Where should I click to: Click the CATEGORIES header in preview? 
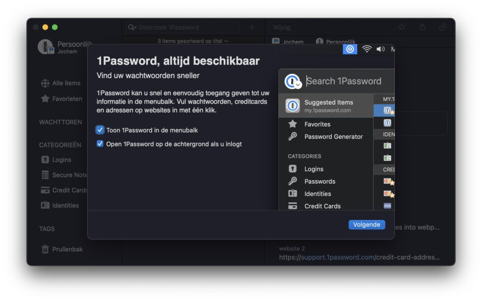[305, 156]
